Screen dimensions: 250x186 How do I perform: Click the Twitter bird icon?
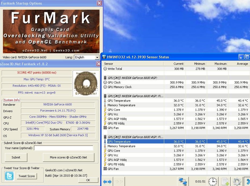click(x=9, y=176)
